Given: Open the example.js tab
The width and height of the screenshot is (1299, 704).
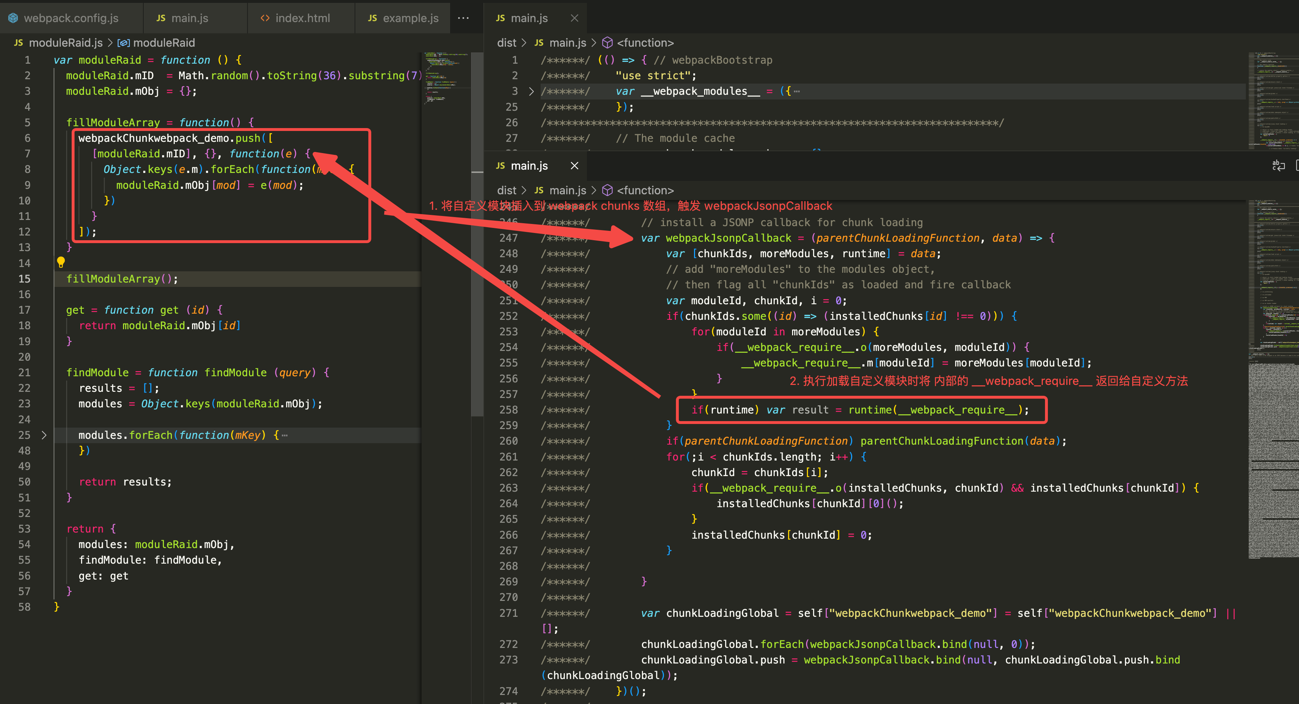Looking at the screenshot, I should (402, 18).
